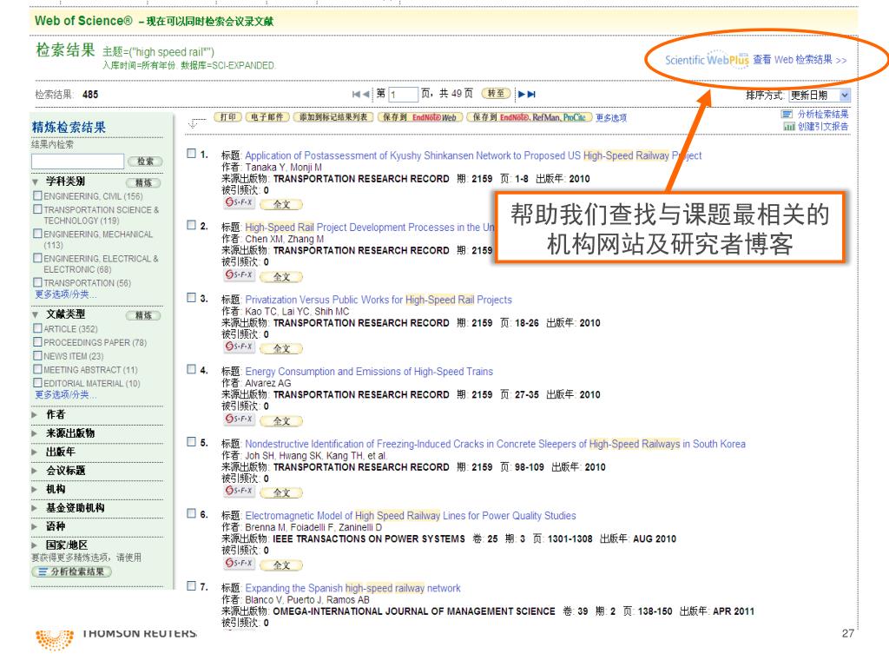
Task: Select checkbox for result 3
Action: pos(192,298)
